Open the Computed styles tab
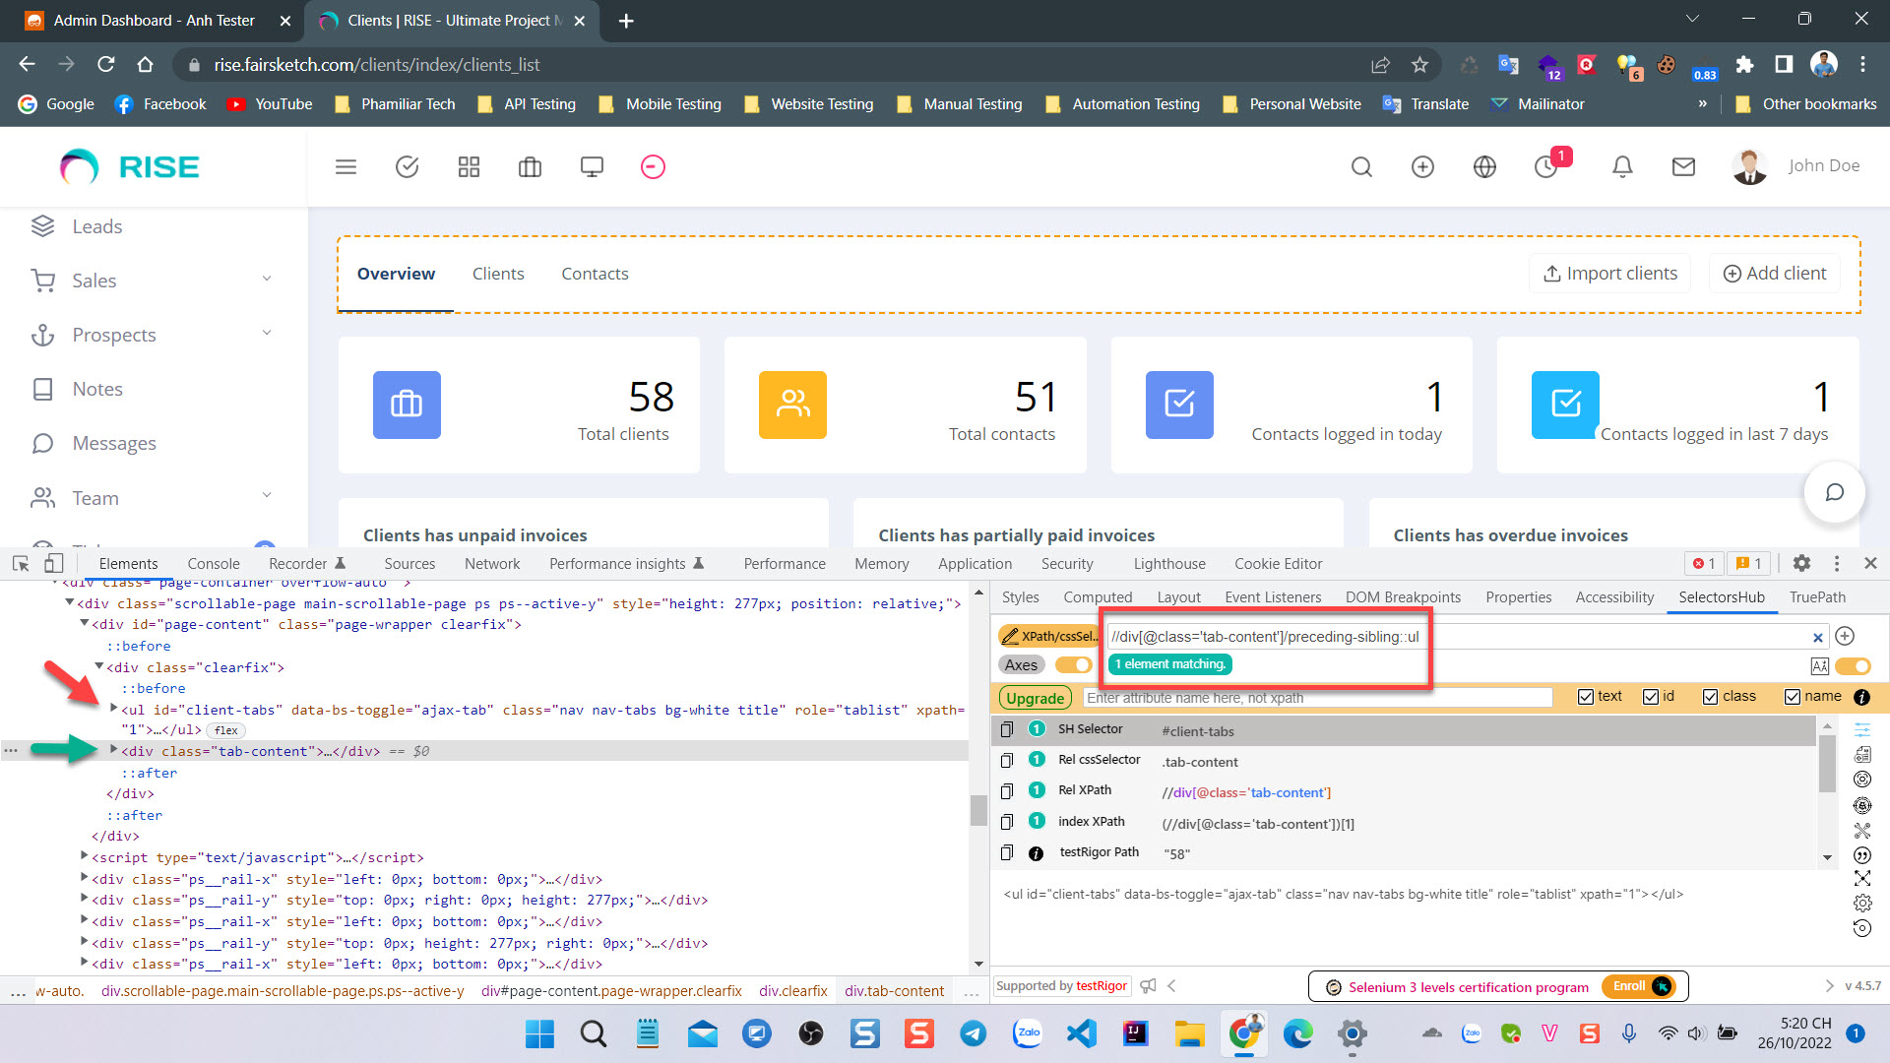Screen dimensions: 1890x1063 tap(1098, 596)
